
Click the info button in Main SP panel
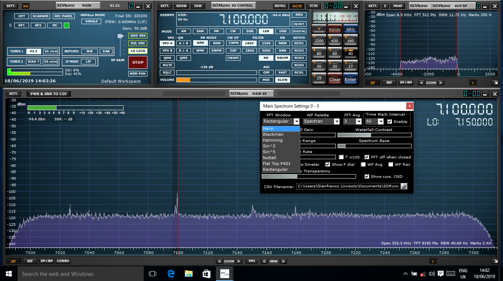coord(433,261)
